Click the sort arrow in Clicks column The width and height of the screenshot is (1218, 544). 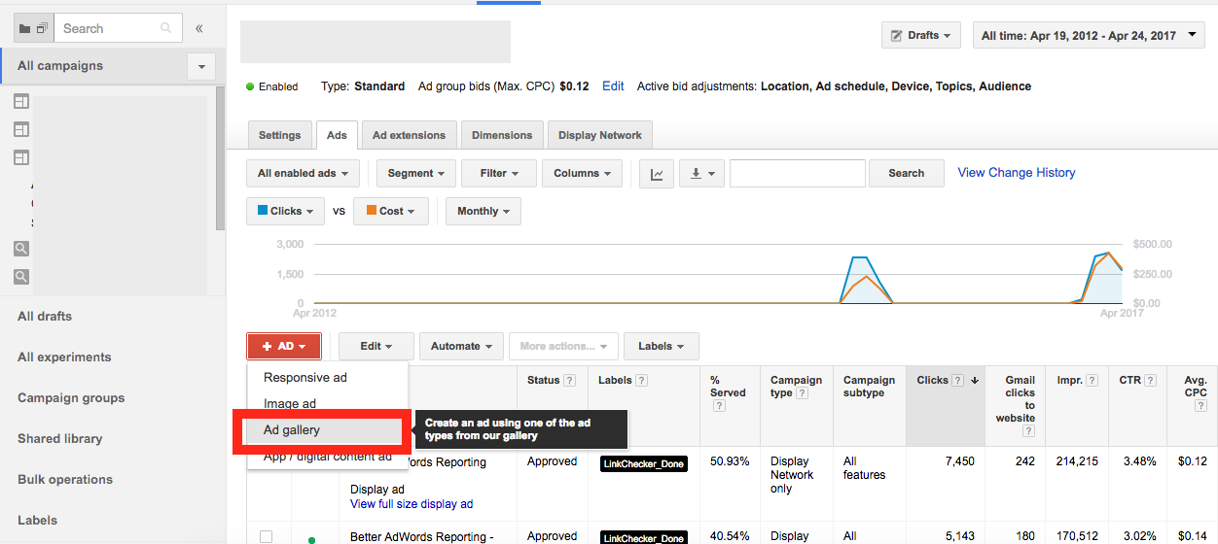(x=975, y=381)
